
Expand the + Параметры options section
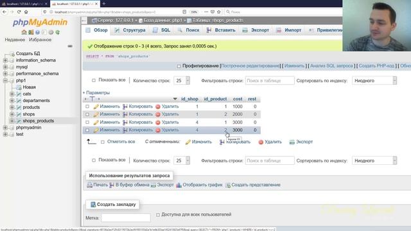96,92
